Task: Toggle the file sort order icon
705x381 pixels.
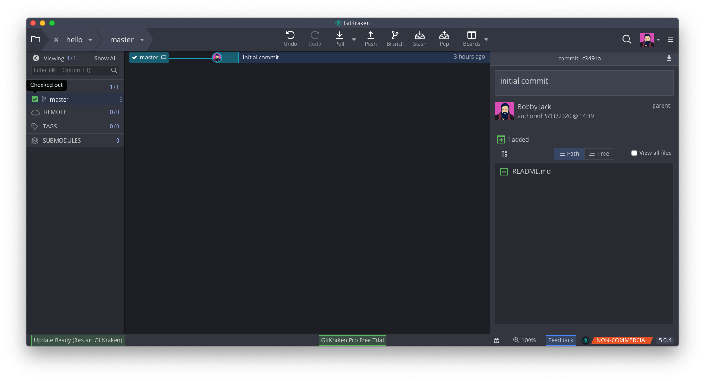Action: [x=504, y=153]
